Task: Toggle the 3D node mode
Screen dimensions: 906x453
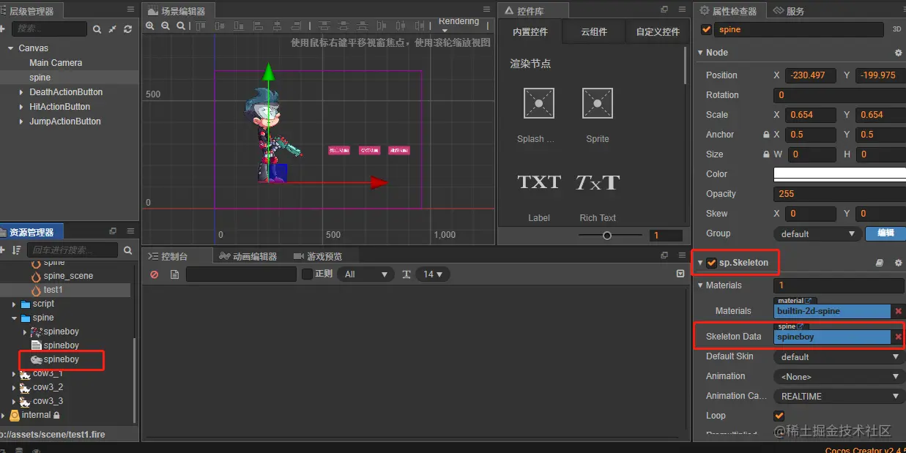Action: tap(897, 30)
